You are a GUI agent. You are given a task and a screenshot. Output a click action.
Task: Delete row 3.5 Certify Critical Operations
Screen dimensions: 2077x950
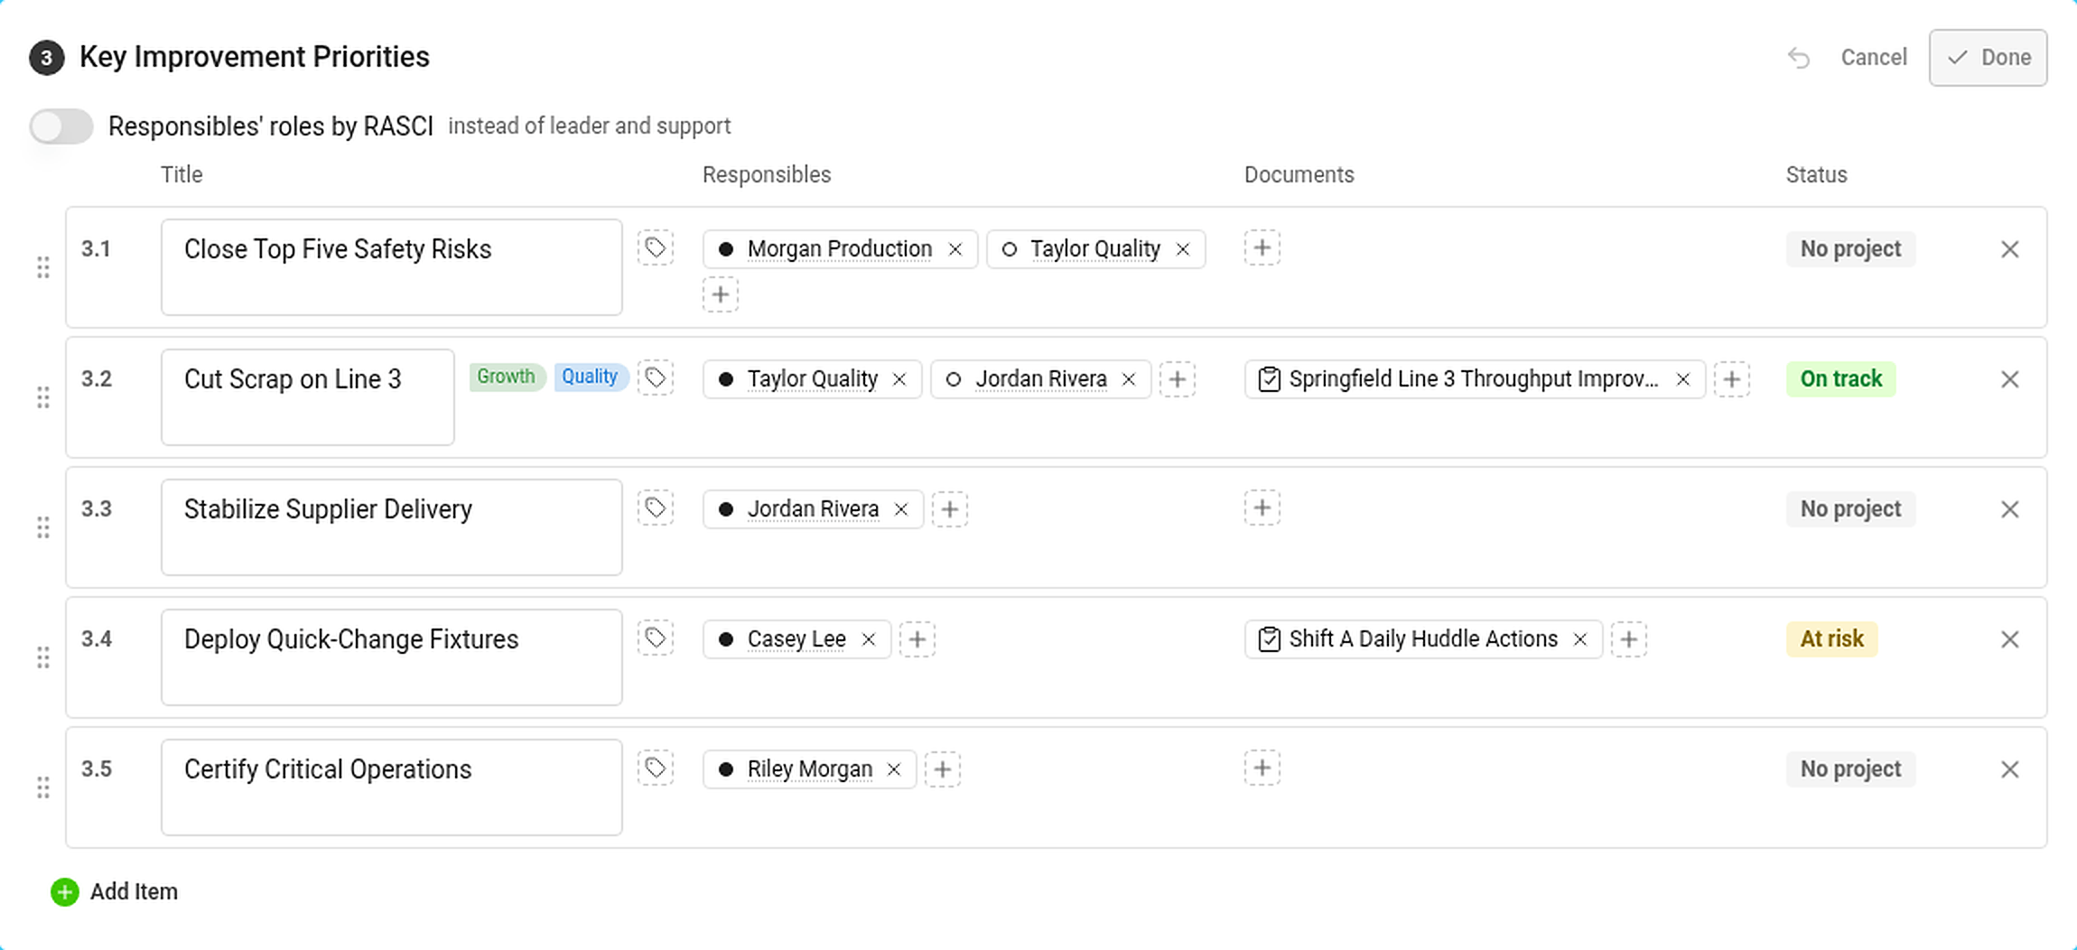[x=2010, y=769]
